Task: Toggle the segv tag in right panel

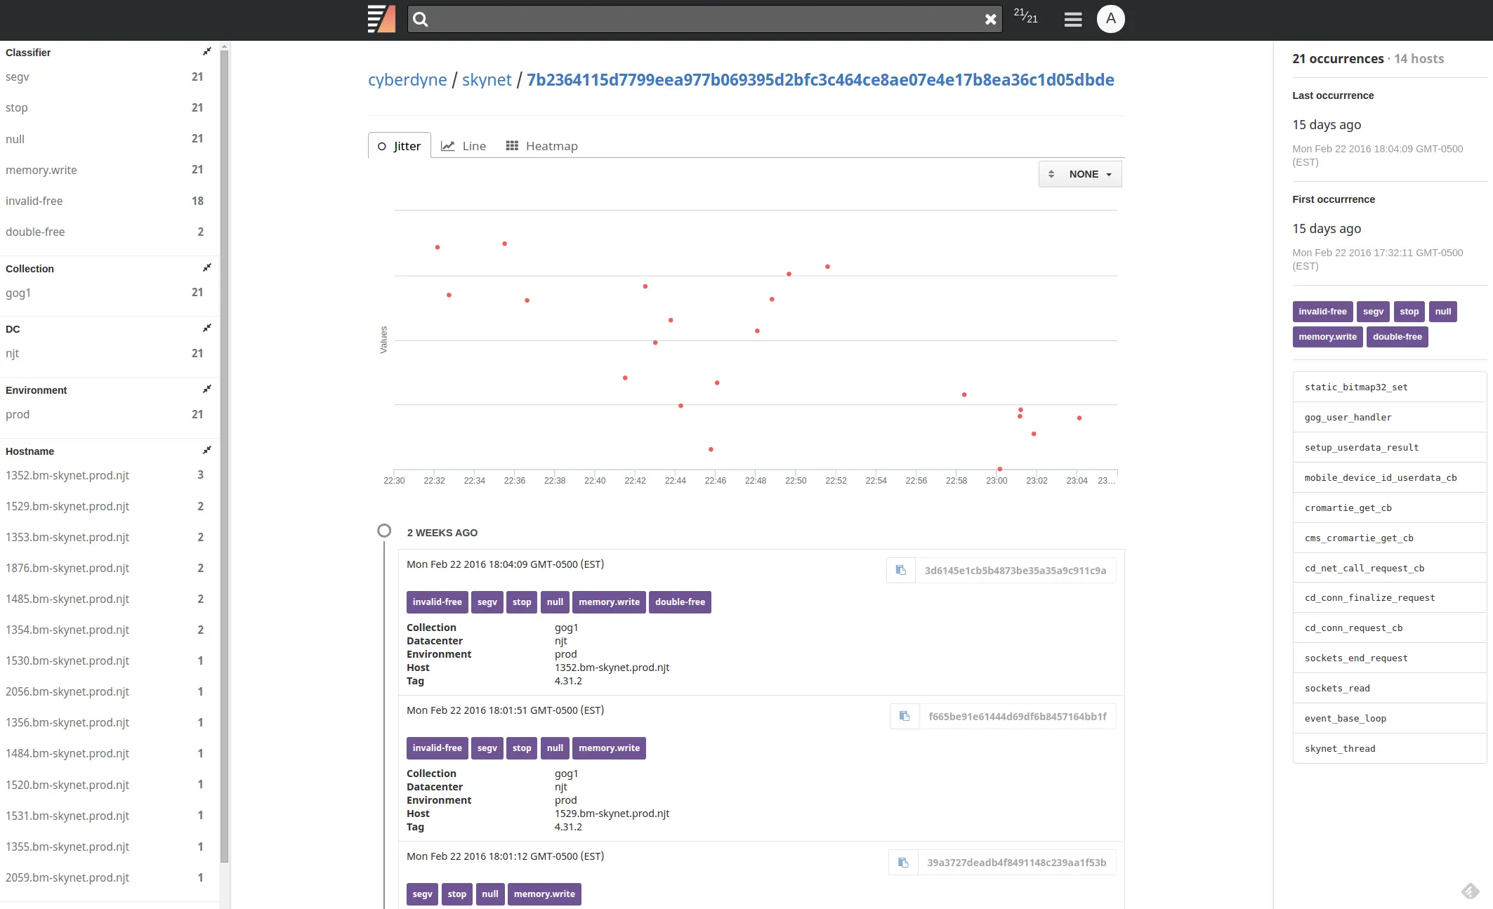Action: [1372, 311]
